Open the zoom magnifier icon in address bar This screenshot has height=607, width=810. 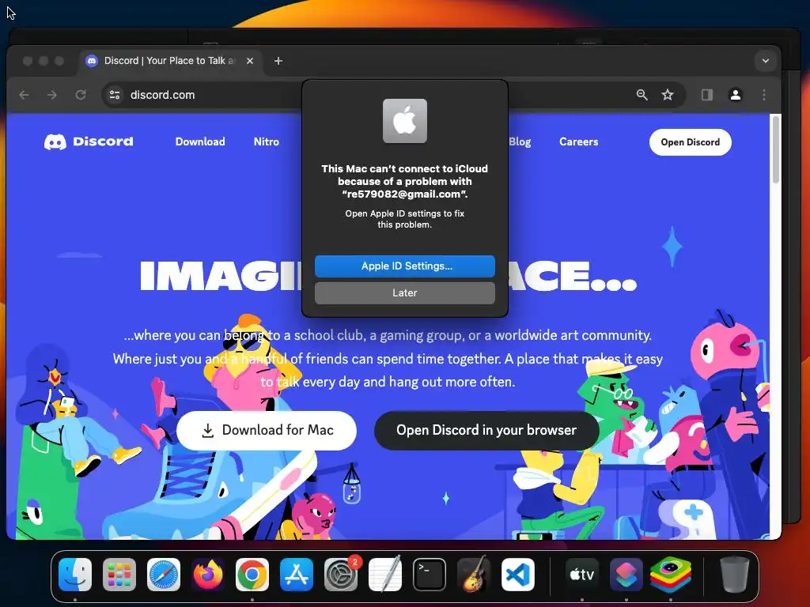pyautogui.click(x=642, y=95)
